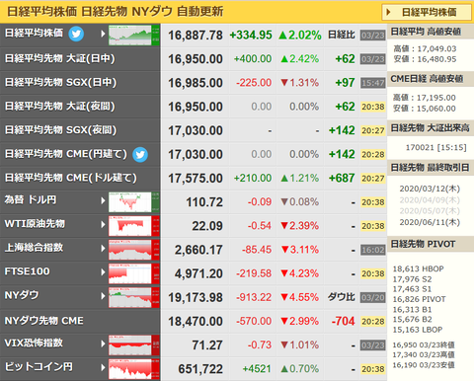Screen dimensions: 474x381
Task: Select the ▲2.02% percent change
Action: (x=300, y=35)
